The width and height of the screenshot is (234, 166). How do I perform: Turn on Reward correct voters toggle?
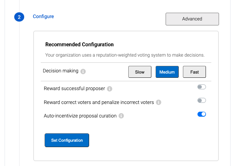202,101
